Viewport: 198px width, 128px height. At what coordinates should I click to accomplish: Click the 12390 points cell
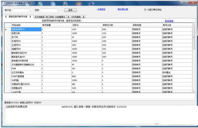pyautogui.click(x=87, y=61)
